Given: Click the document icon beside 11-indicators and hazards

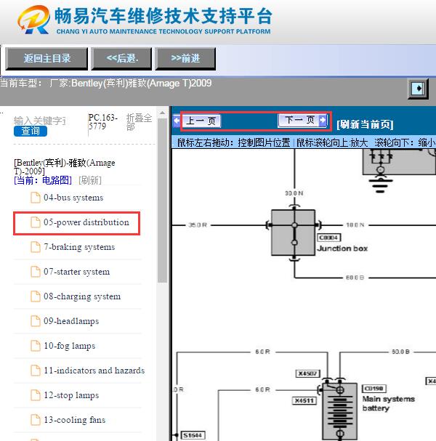Looking at the screenshot, I should coord(36,371).
